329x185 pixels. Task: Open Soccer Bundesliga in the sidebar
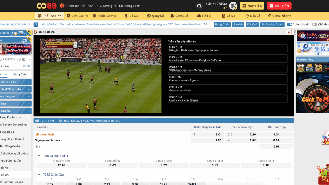14,125
